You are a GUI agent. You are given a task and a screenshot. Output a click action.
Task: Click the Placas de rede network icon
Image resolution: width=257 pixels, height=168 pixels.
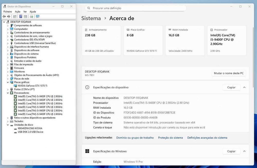point(12,79)
